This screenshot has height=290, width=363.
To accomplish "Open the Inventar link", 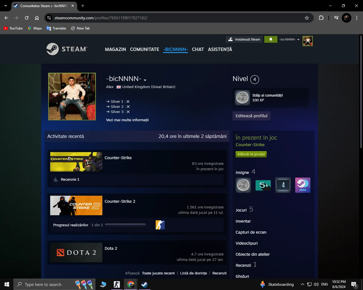I will point(243,221).
